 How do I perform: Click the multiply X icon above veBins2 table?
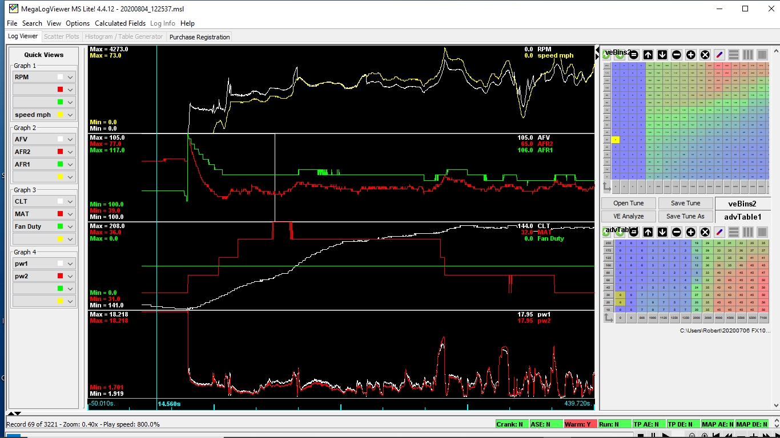pyautogui.click(x=705, y=55)
